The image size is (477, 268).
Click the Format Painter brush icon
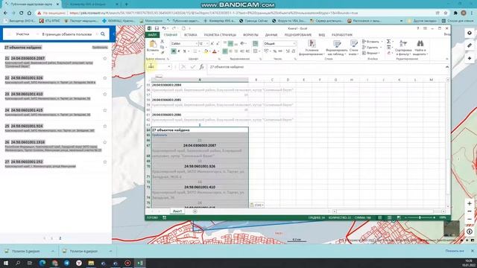click(162, 53)
